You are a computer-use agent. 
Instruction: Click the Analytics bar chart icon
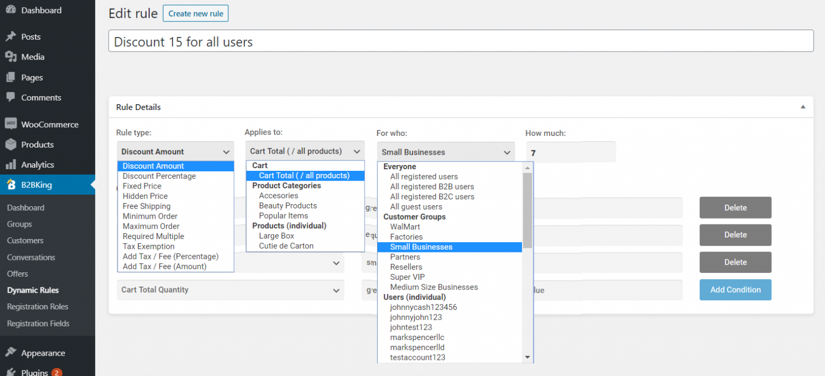11,165
